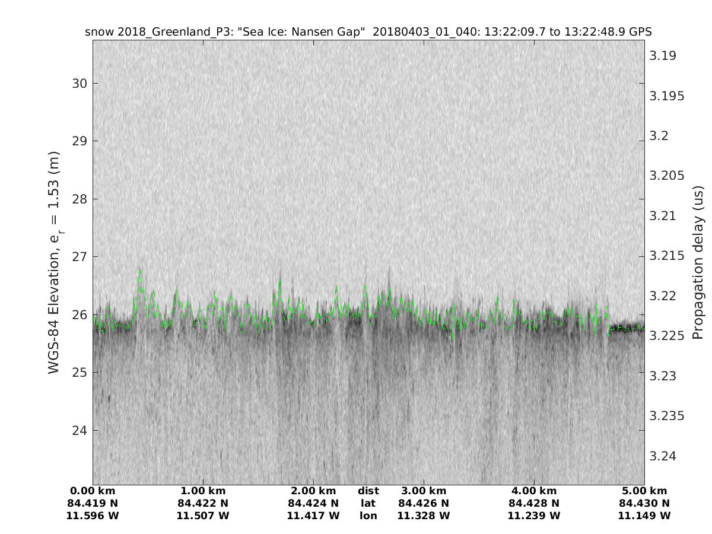Click the 30 elevation tick label
Image resolution: width=712 pixels, height=534 pixels.
point(79,83)
